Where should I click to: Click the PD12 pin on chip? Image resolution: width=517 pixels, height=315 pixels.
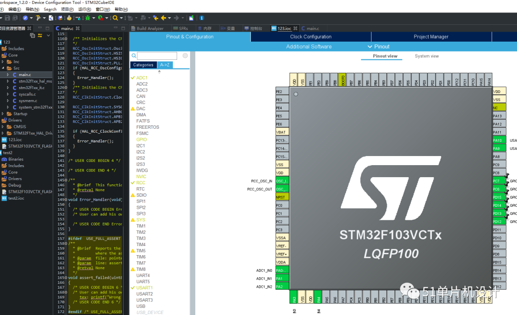pos(499,221)
